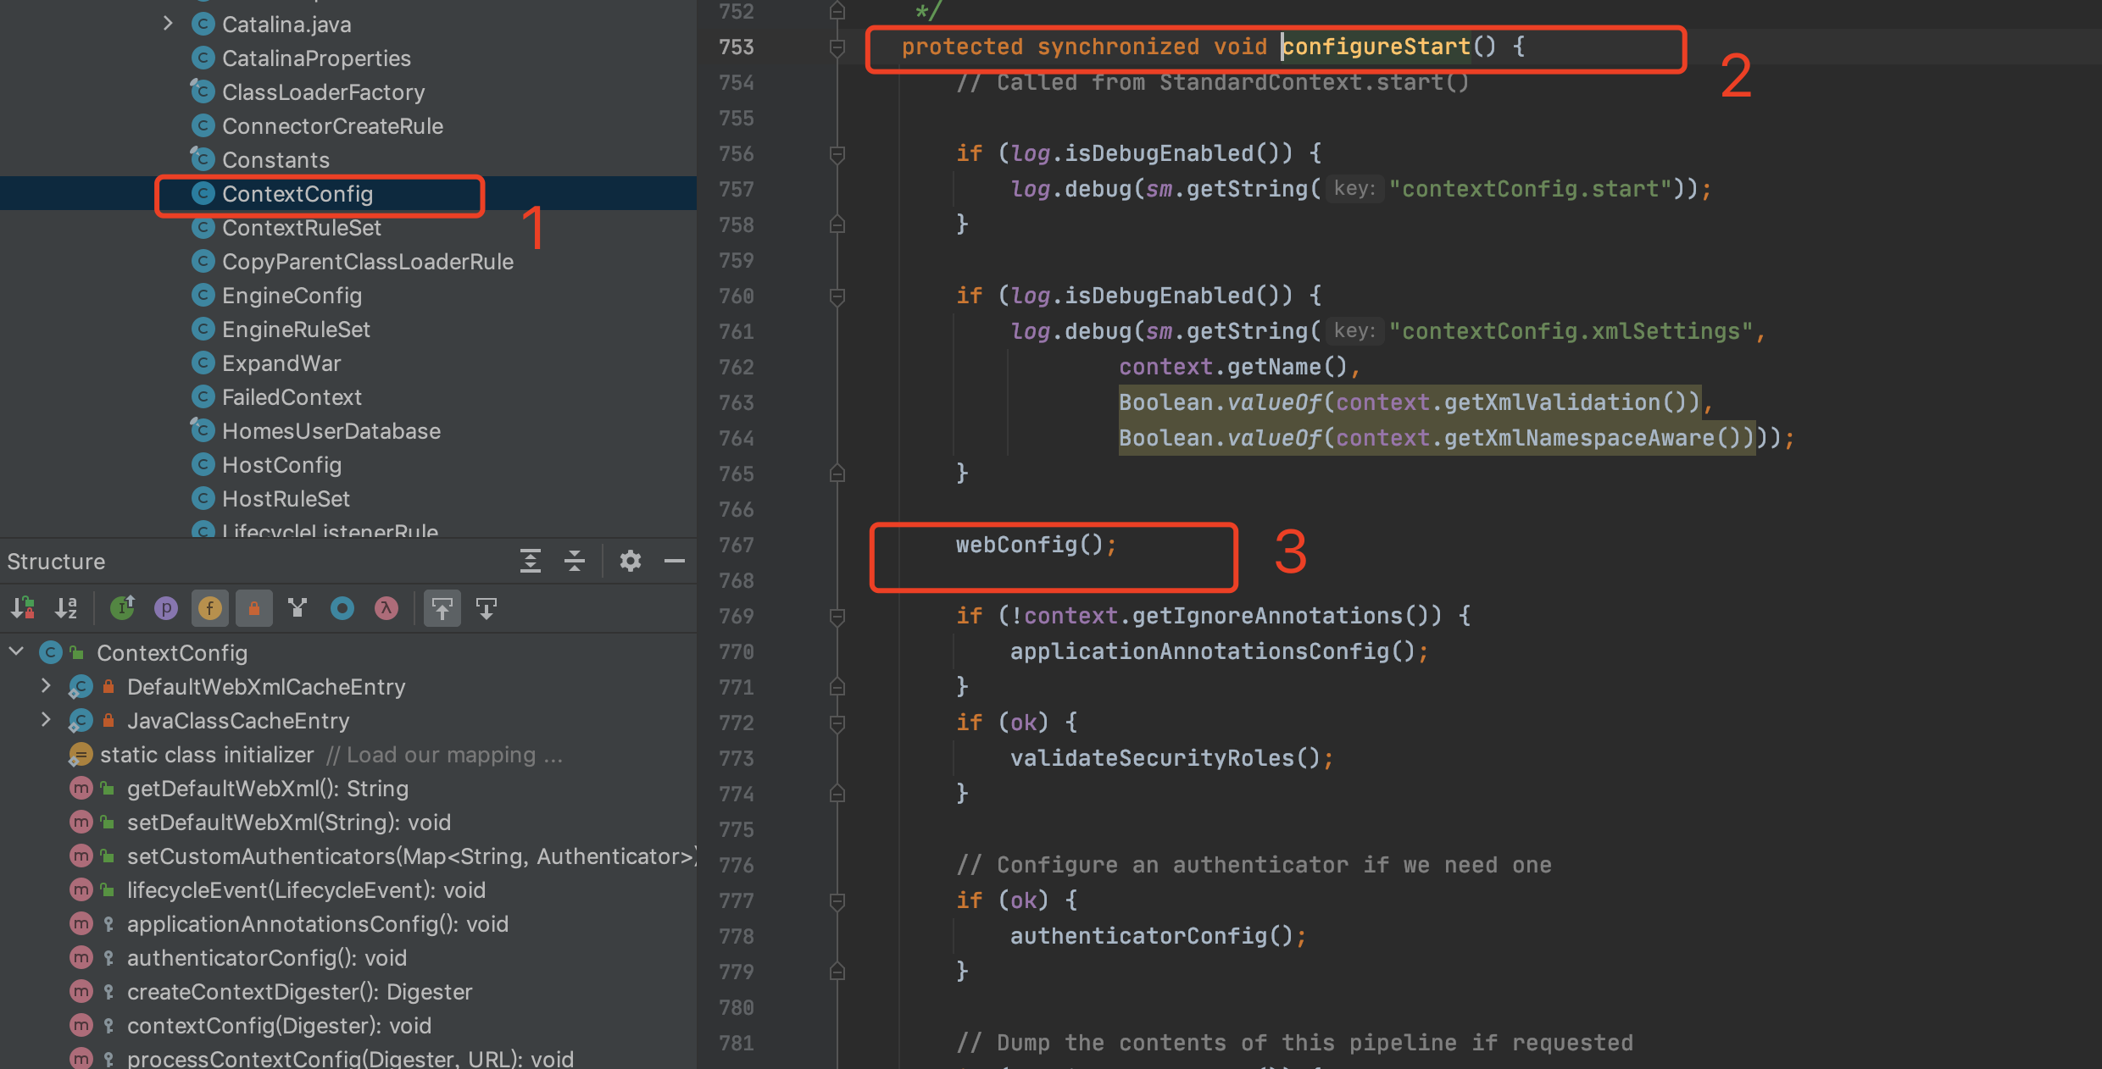Collapse the ContextConfig structure root
The image size is (2102, 1069).
point(16,651)
